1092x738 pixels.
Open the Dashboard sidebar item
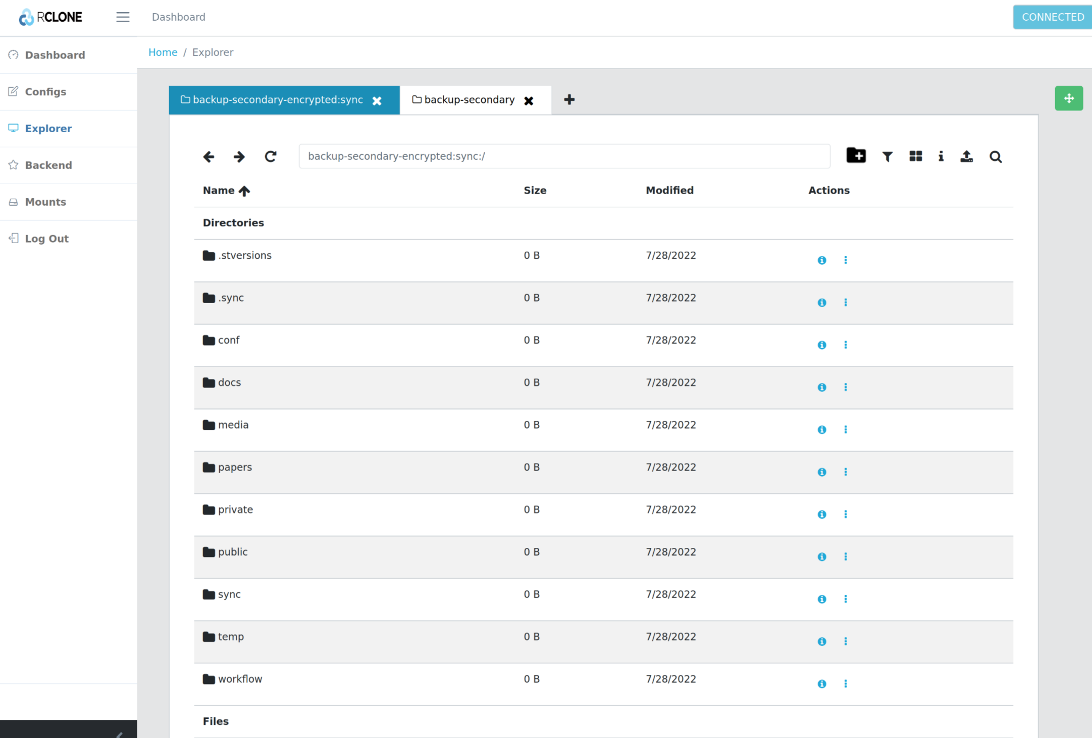tap(69, 55)
